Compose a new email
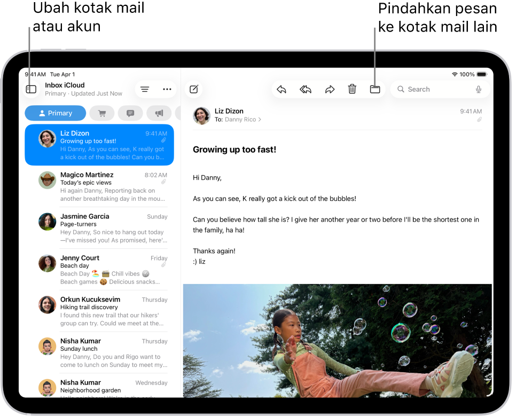This screenshot has height=416, width=516. click(193, 89)
